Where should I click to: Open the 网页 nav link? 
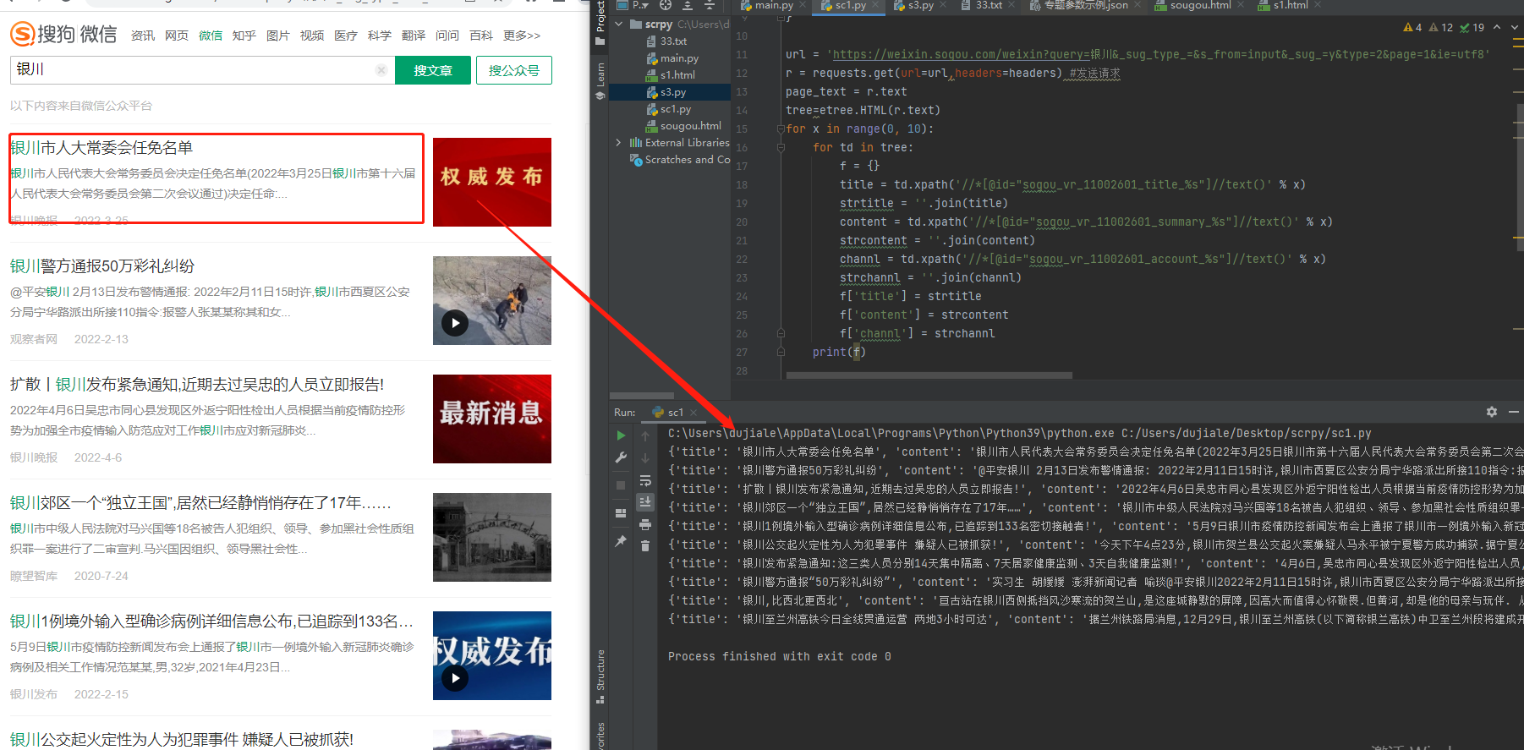177,36
